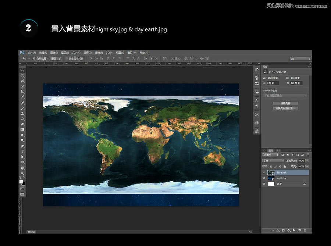Enable the 显示变换控件 checkbox
The width and height of the screenshot is (331, 246).
pos(67,58)
